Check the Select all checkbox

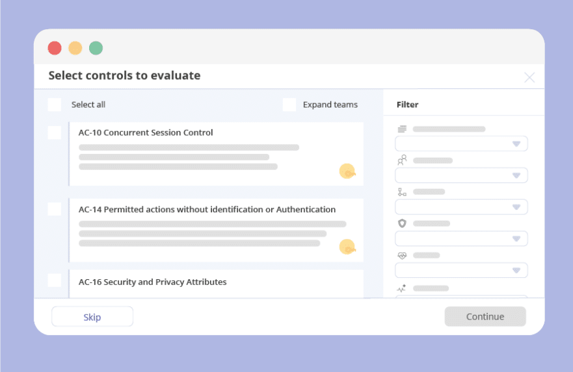click(55, 105)
